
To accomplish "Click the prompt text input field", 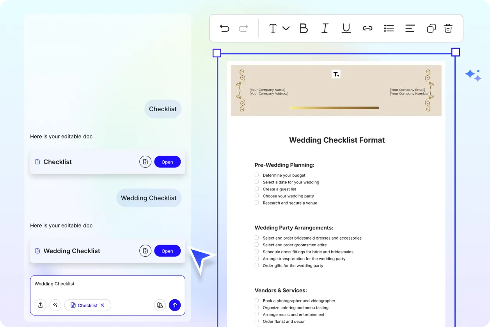I will (x=107, y=284).
